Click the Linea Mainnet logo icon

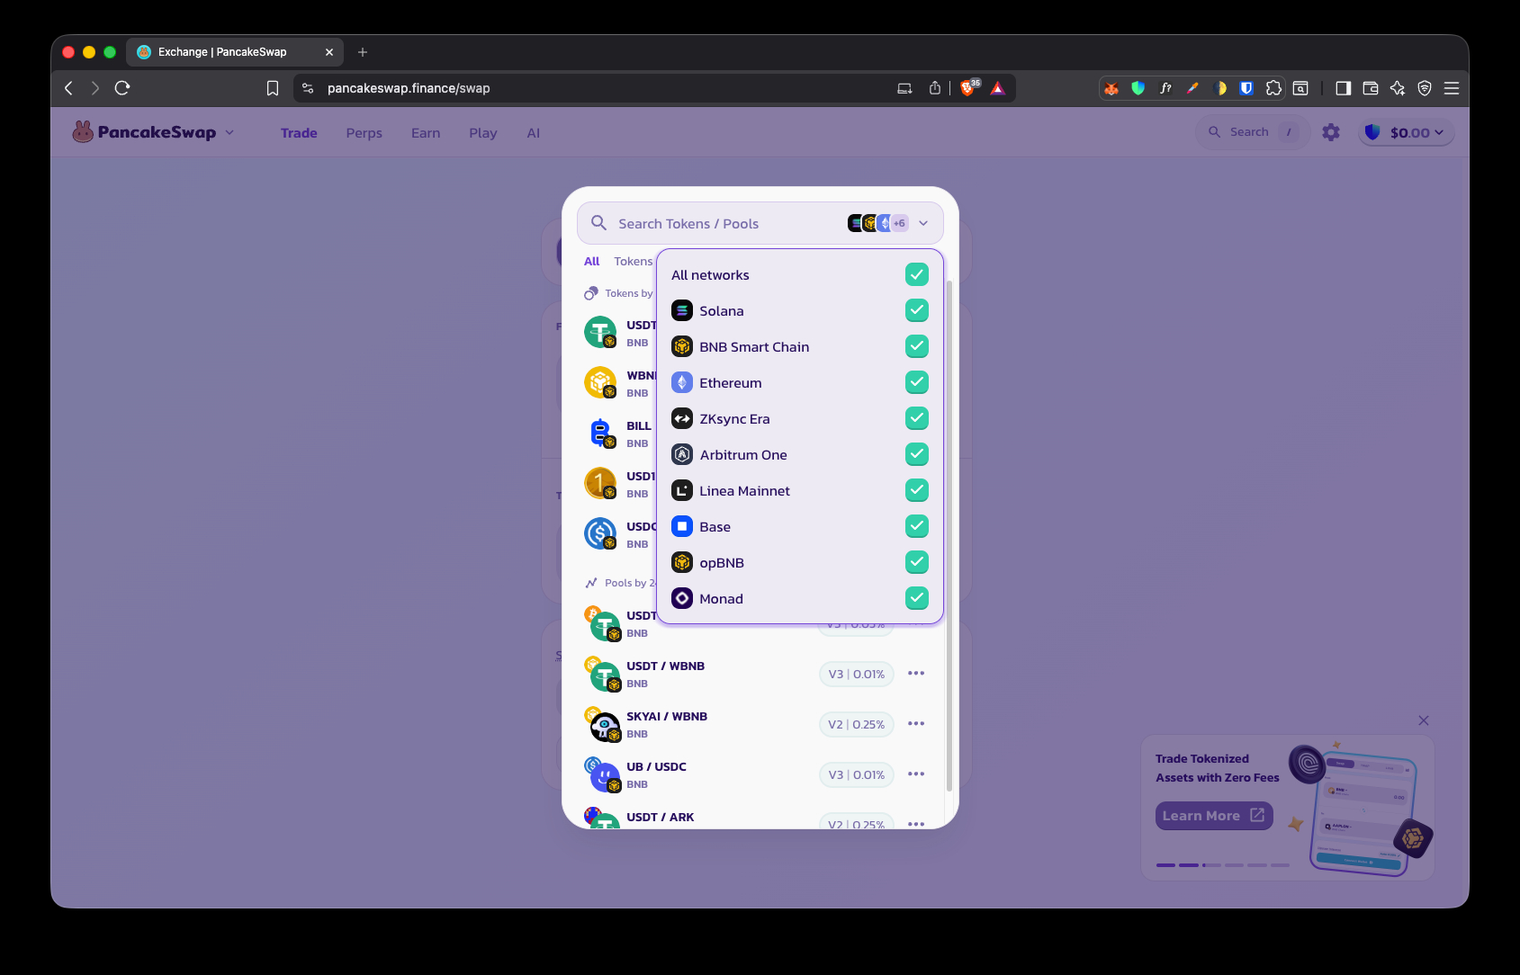point(682,490)
